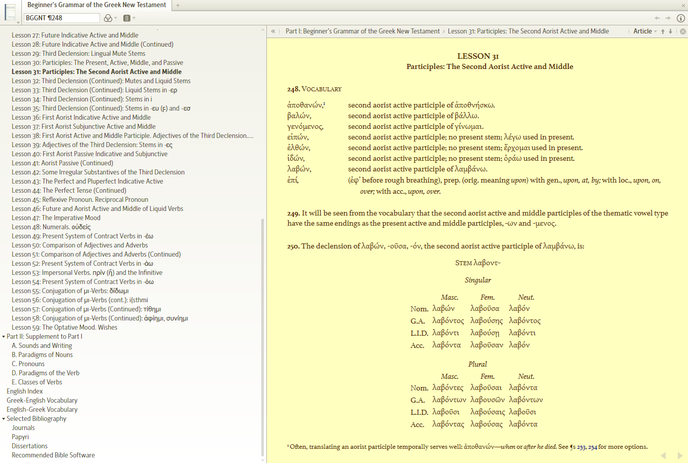
Task: Open Lesson 33: Liquid Stems in -ερ
Action: tap(94, 90)
